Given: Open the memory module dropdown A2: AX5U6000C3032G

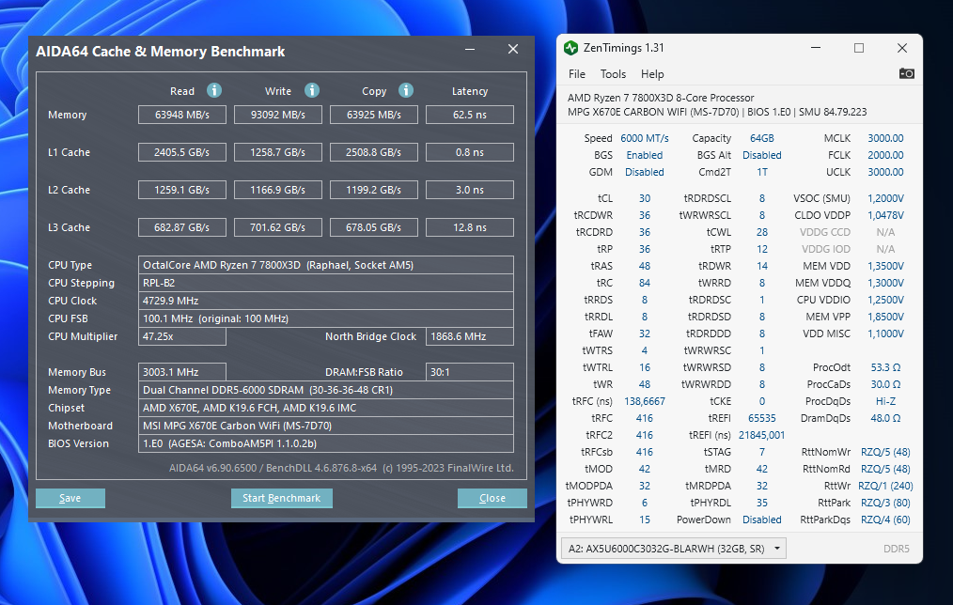Looking at the screenshot, I should tap(674, 549).
